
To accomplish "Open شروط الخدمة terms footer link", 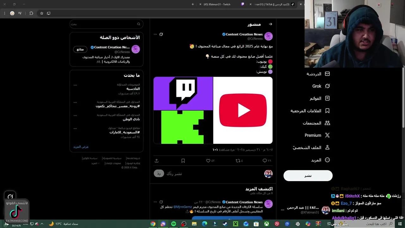I will (x=133, y=158).
